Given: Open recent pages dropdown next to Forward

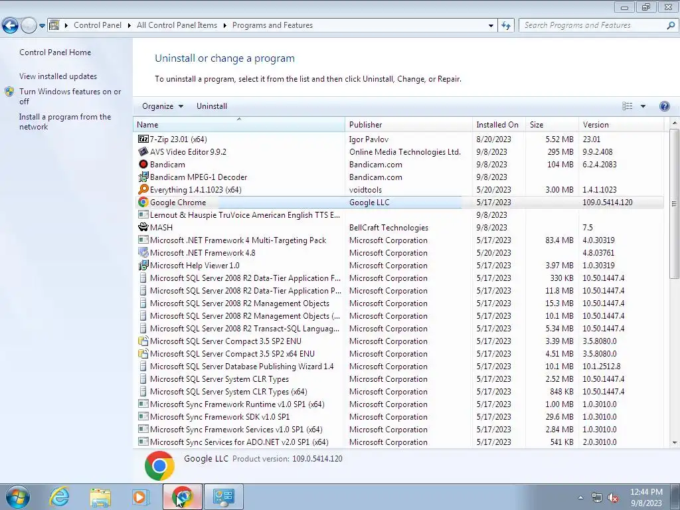Looking at the screenshot, I should point(42,26).
